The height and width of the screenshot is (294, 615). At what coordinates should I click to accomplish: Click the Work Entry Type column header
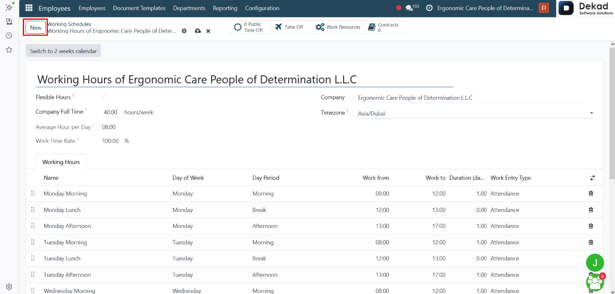[510, 178]
